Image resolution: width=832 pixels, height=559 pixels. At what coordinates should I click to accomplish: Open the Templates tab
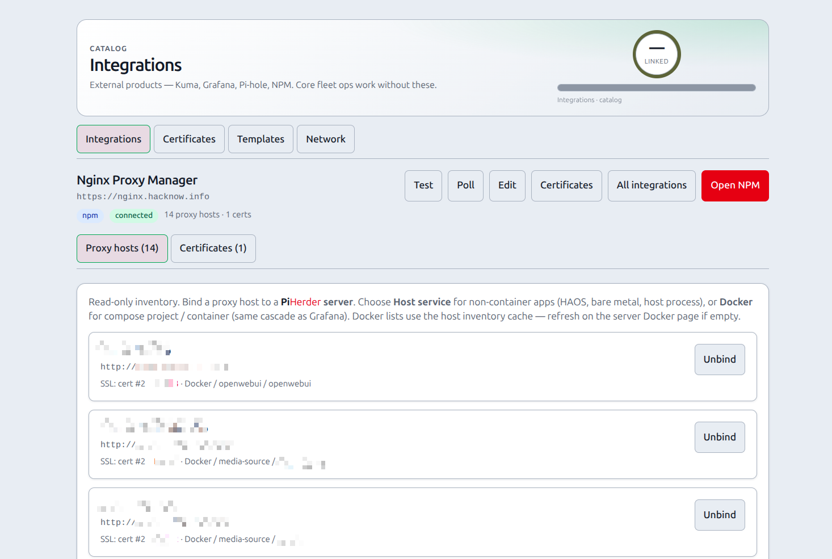point(260,139)
